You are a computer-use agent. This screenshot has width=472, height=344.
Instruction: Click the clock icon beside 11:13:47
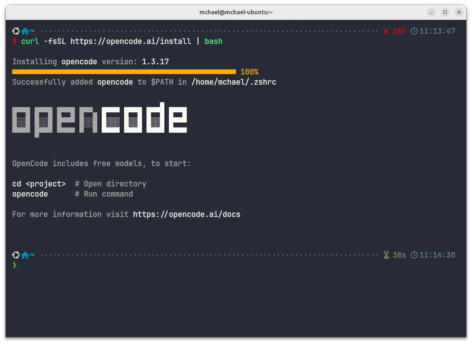click(414, 31)
